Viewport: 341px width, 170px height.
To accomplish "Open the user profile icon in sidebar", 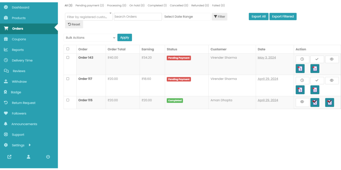I will click(29, 157).
